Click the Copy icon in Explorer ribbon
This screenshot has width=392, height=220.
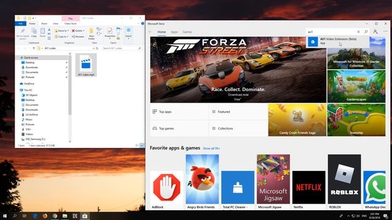click(x=34, y=31)
